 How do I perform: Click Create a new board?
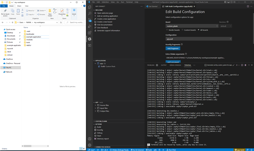105,22
